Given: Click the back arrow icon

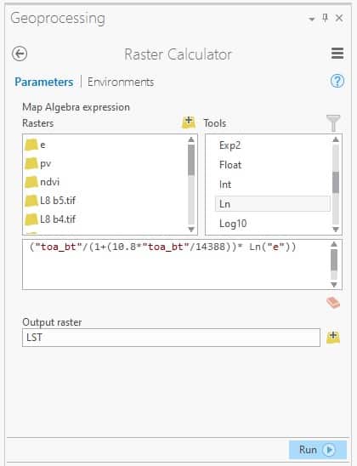Looking at the screenshot, I should coord(20,54).
